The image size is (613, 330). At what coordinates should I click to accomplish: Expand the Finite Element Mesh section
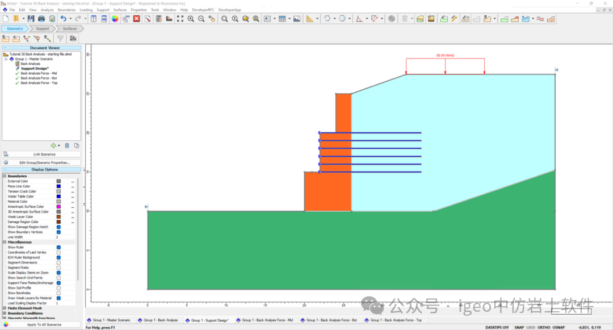5,308
